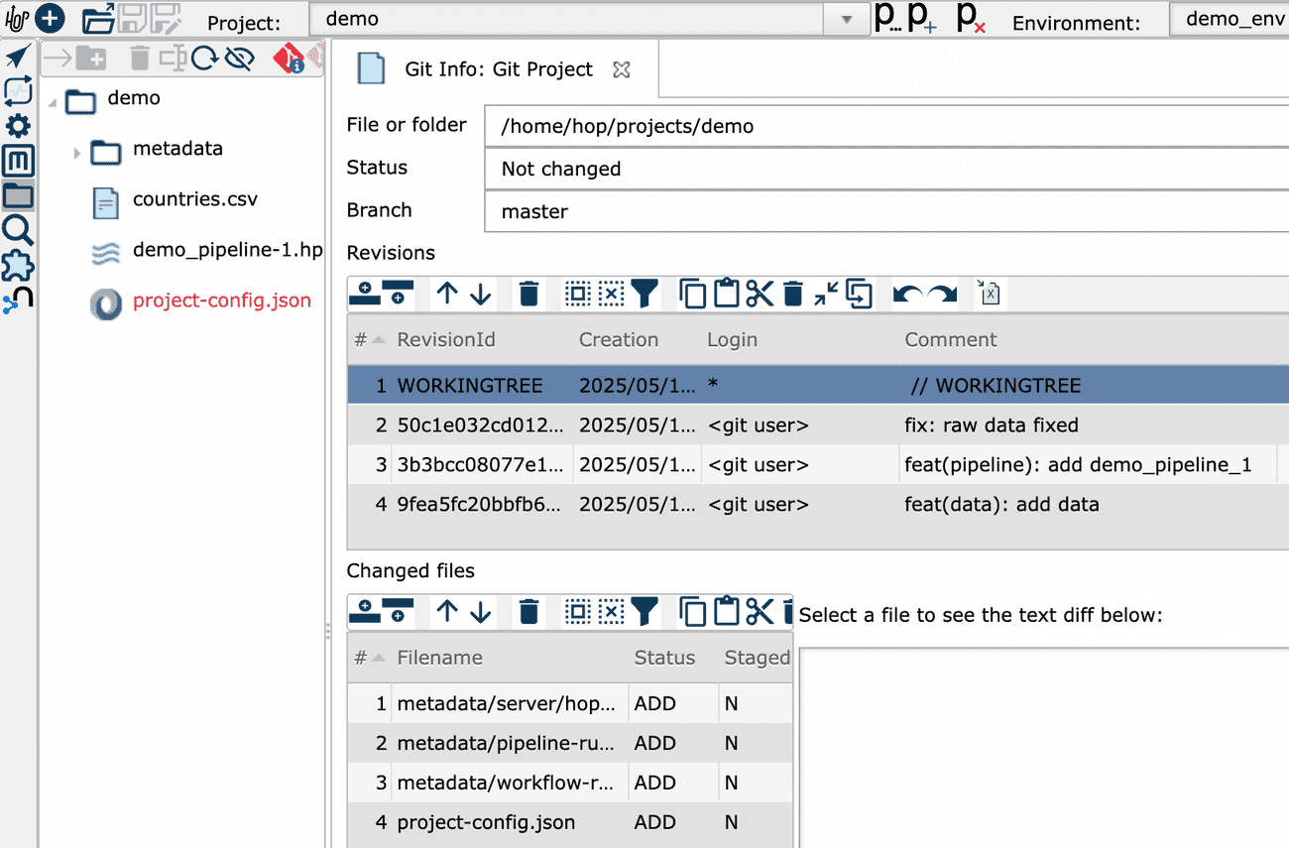
Task: Toggle hidden files visibility eye icon
Action: point(239,59)
